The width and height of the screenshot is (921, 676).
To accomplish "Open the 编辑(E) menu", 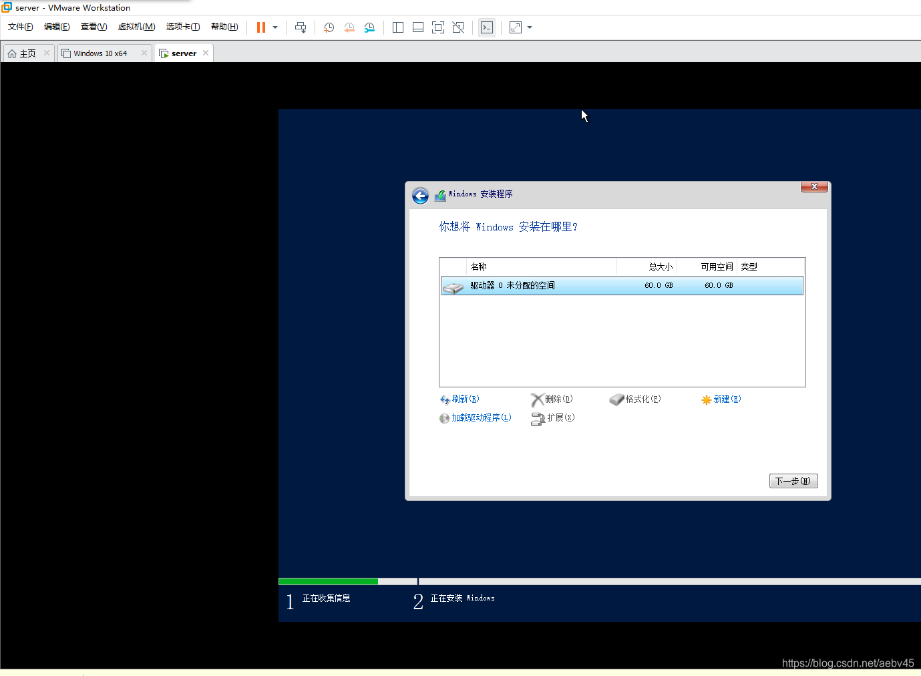I will click(x=57, y=27).
